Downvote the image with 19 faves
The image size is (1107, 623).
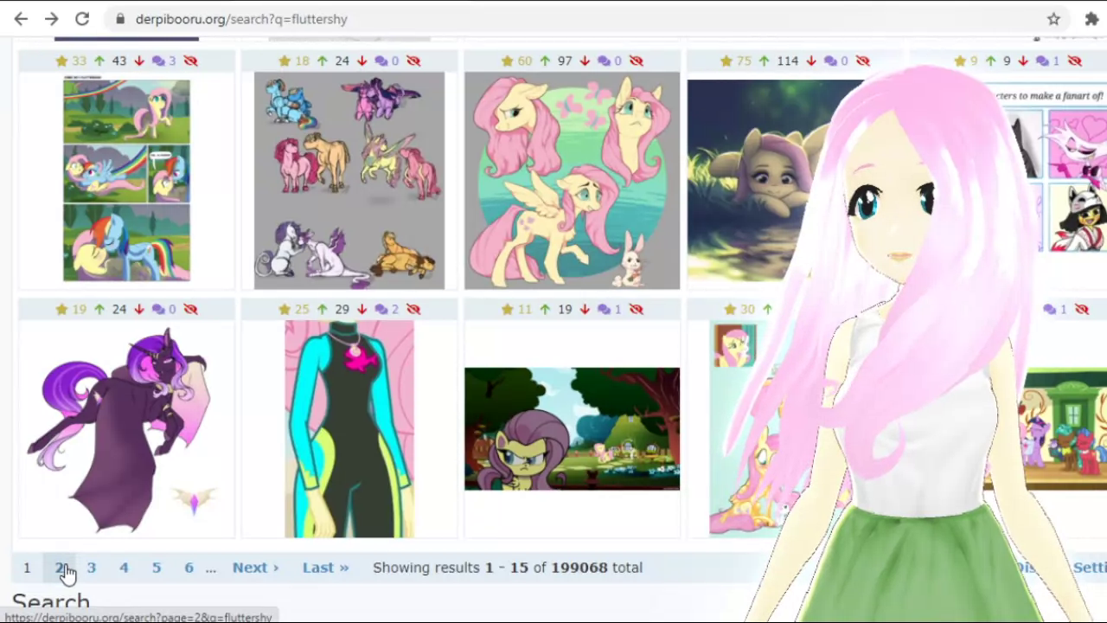pos(139,309)
